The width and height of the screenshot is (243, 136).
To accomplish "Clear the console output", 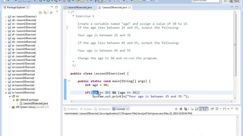I will tap(192, 109).
